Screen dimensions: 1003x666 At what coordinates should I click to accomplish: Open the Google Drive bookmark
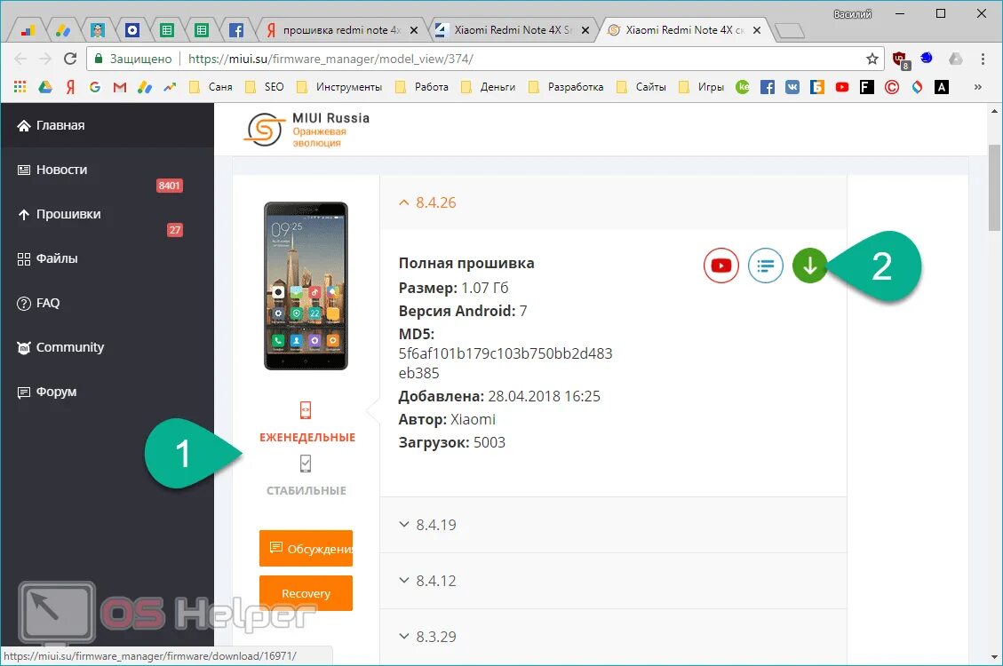click(44, 87)
